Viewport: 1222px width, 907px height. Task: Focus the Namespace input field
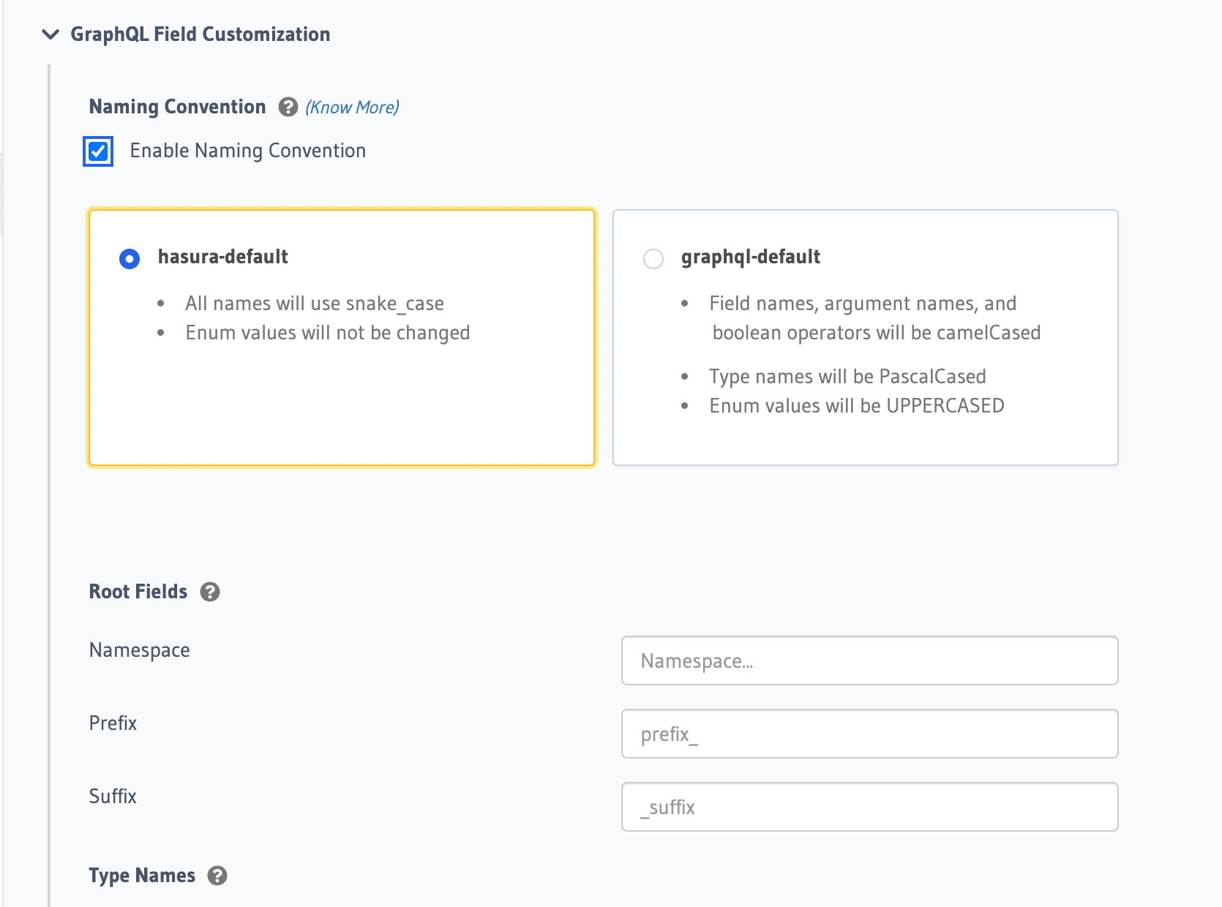tap(869, 661)
